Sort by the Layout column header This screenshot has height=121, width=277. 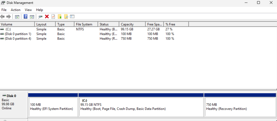[x=45, y=24]
